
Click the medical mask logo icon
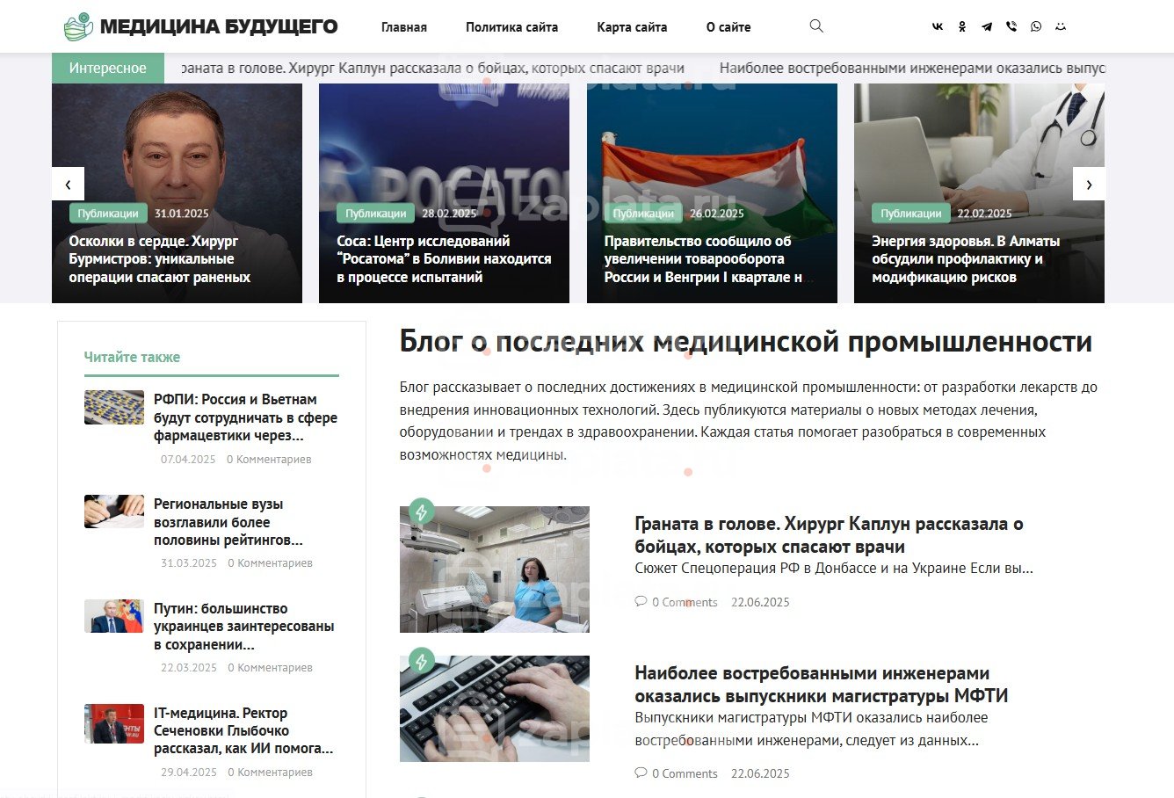click(x=79, y=26)
